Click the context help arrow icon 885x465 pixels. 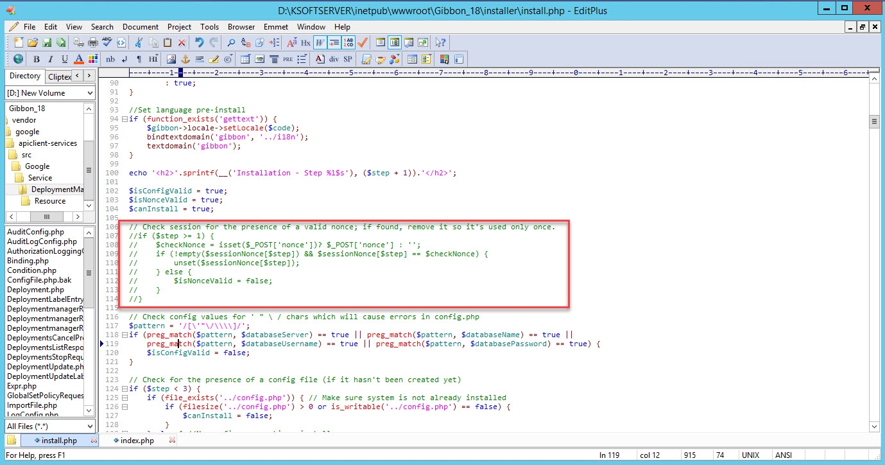click(x=440, y=42)
